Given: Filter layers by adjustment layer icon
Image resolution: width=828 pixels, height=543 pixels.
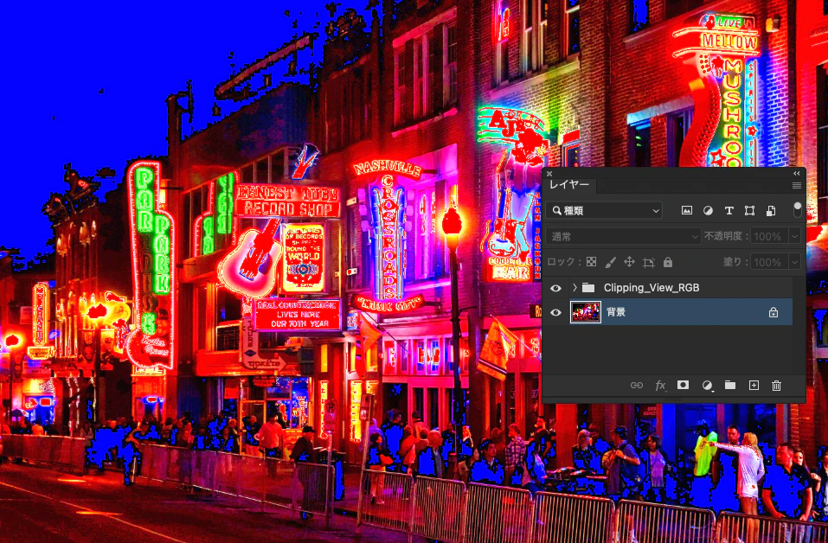Looking at the screenshot, I should click(x=708, y=211).
